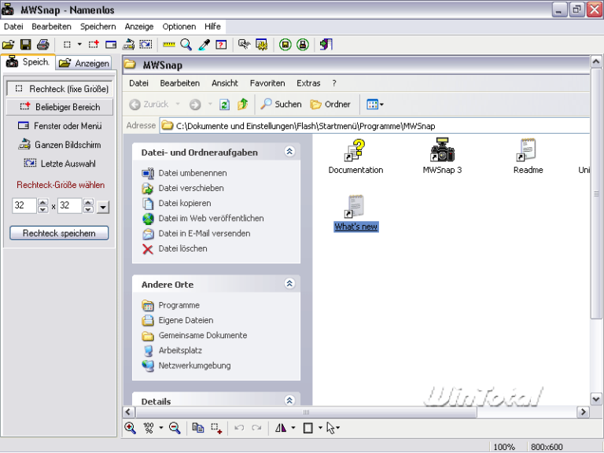Click the grayed undo arrow icon
This screenshot has width=604, height=453.
(x=239, y=428)
